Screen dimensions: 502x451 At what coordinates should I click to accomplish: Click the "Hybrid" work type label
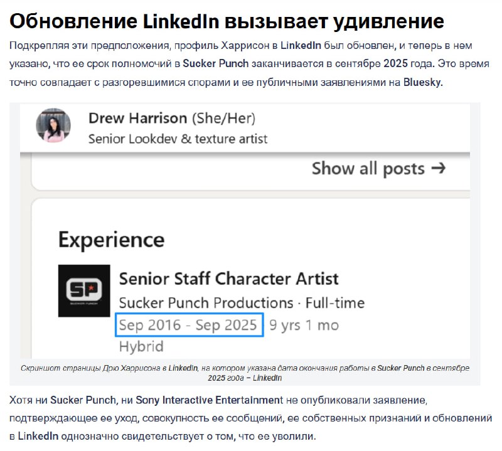coord(141,346)
